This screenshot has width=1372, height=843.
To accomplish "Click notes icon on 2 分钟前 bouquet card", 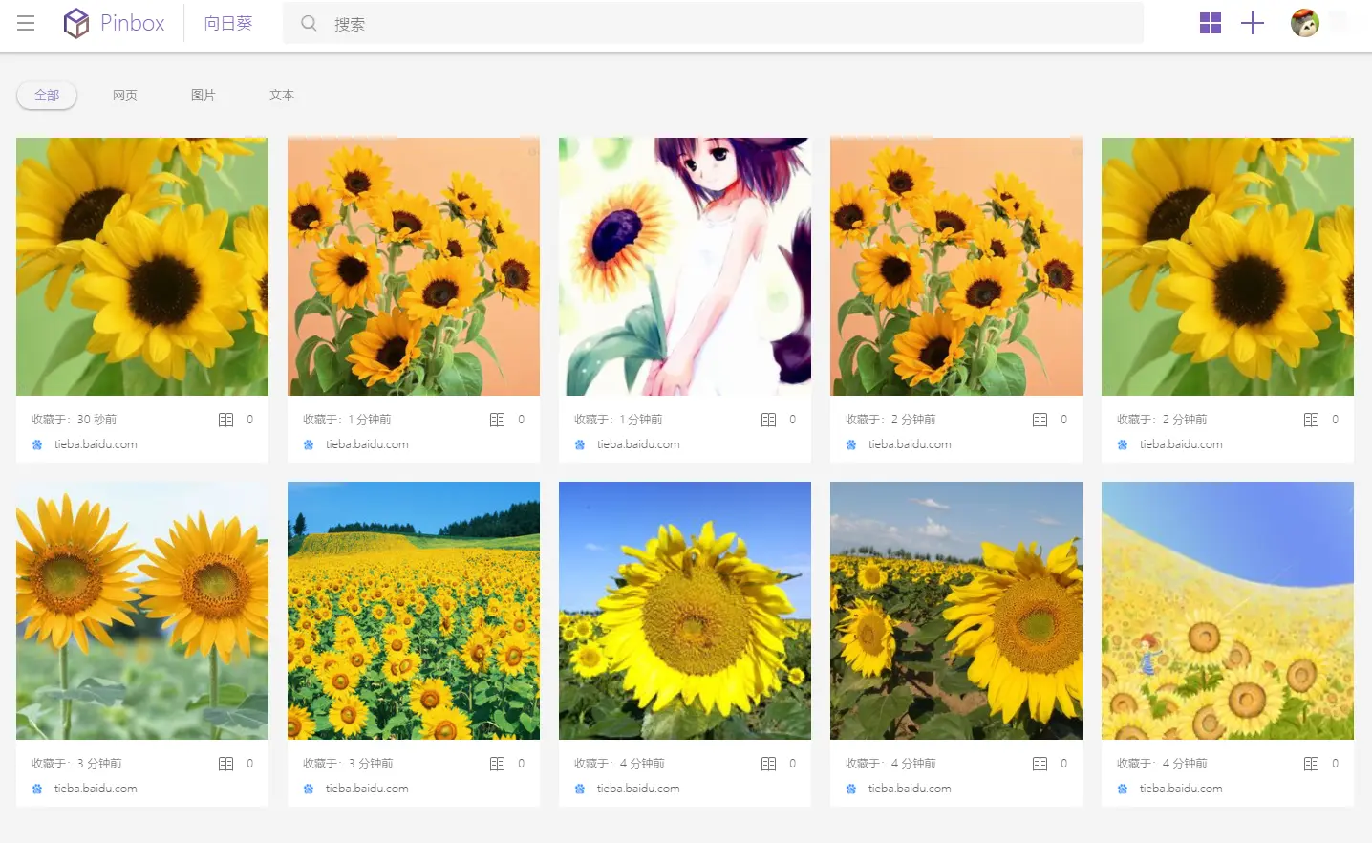I will 1040,420.
